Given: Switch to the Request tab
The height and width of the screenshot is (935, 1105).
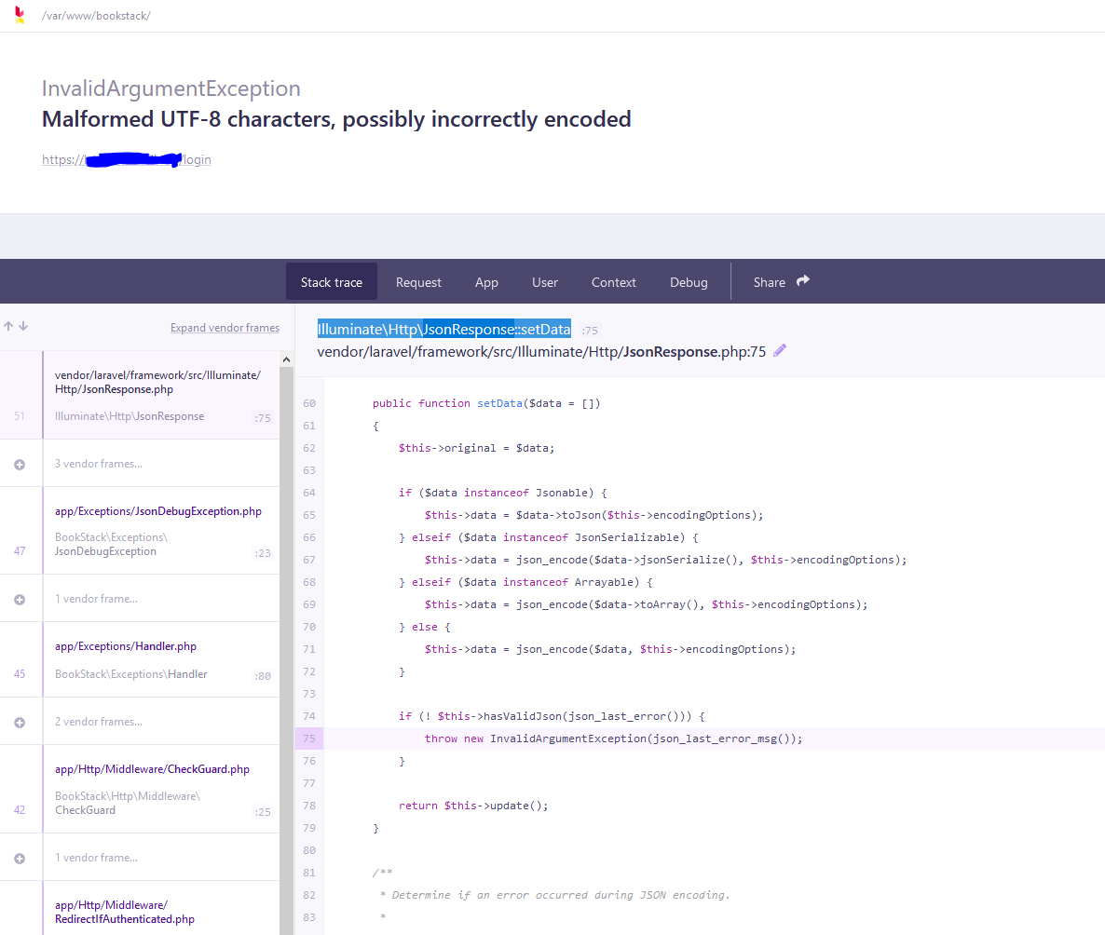Looking at the screenshot, I should click(x=418, y=281).
